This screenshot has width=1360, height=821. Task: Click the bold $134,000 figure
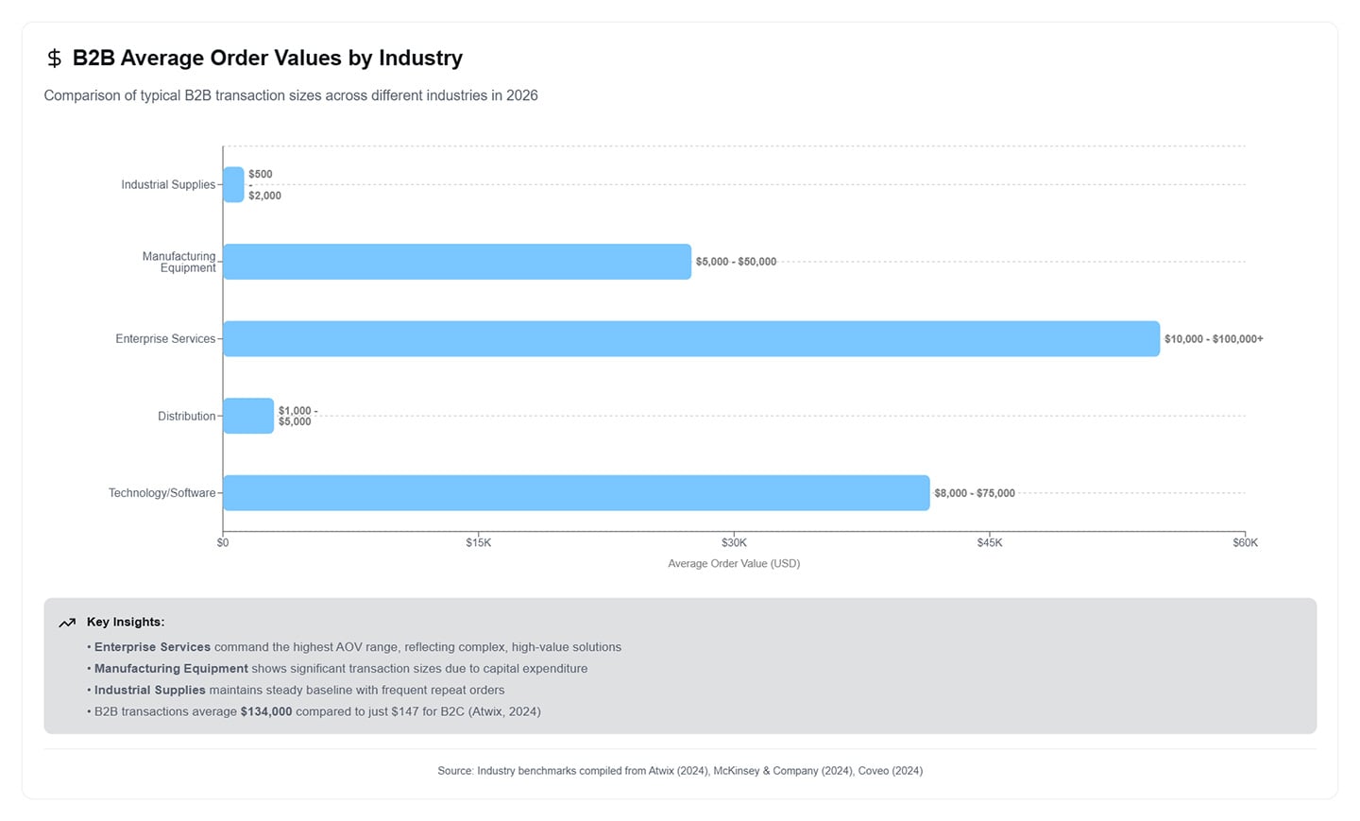point(266,711)
